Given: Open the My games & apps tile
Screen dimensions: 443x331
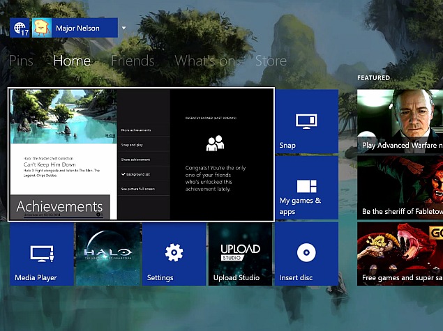Looking at the screenshot, I should pyautogui.click(x=306, y=187).
